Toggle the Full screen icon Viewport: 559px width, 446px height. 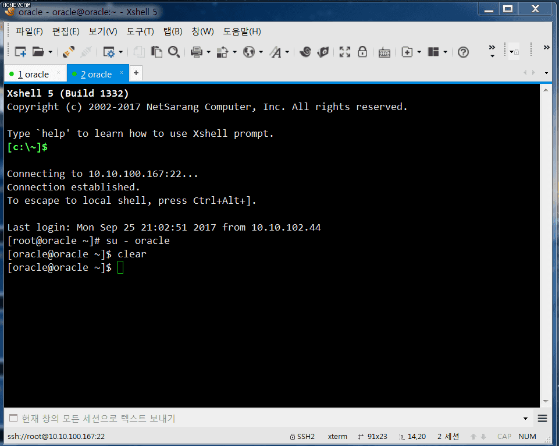(345, 52)
